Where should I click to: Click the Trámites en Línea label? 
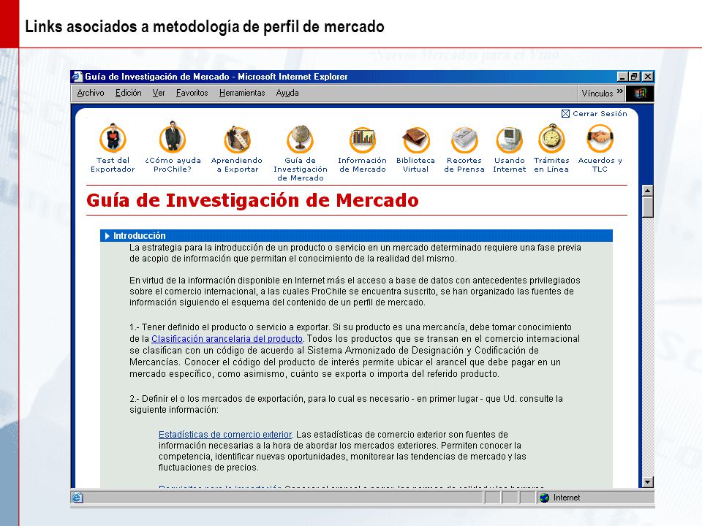click(551, 164)
